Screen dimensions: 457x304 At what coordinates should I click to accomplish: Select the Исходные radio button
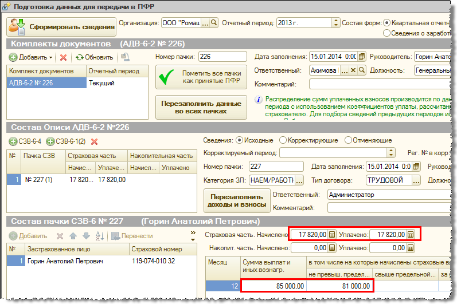click(x=239, y=140)
